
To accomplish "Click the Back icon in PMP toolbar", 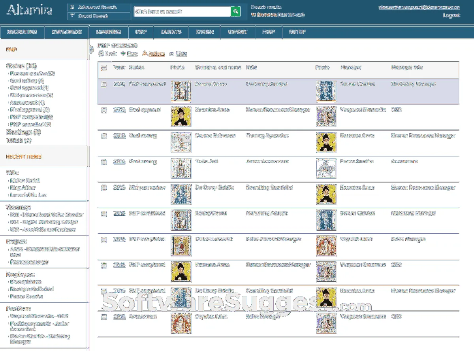I will [101, 53].
